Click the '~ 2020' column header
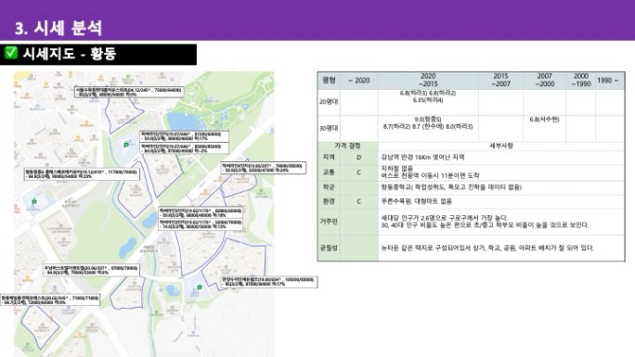The height and width of the screenshot is (357, 635). (x=358, y=80)
